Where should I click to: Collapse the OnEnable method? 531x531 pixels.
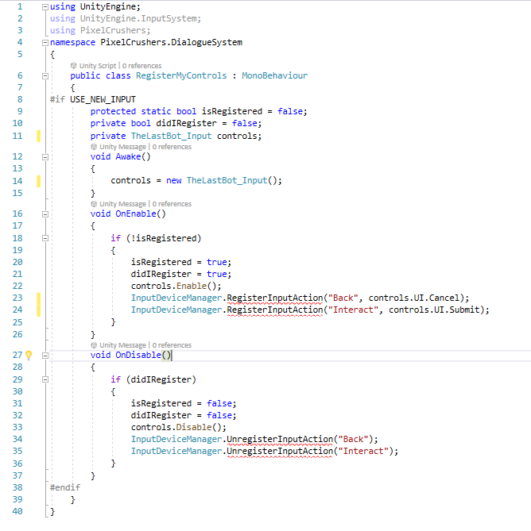coord(45,214)
